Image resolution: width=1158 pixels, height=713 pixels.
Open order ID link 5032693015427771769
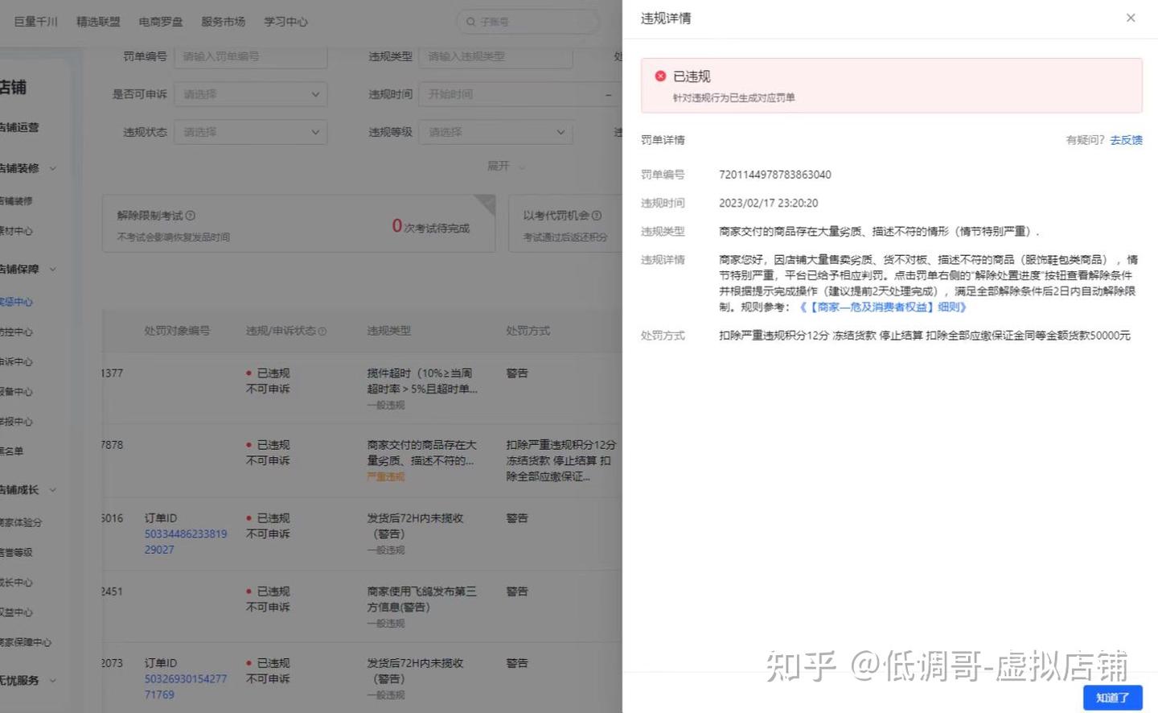[x=186, y=686]
